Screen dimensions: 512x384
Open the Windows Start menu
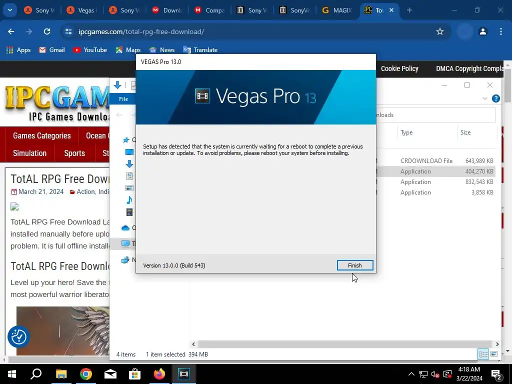click(12, 374)
